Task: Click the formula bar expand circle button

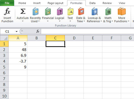Action: (22, 31)
